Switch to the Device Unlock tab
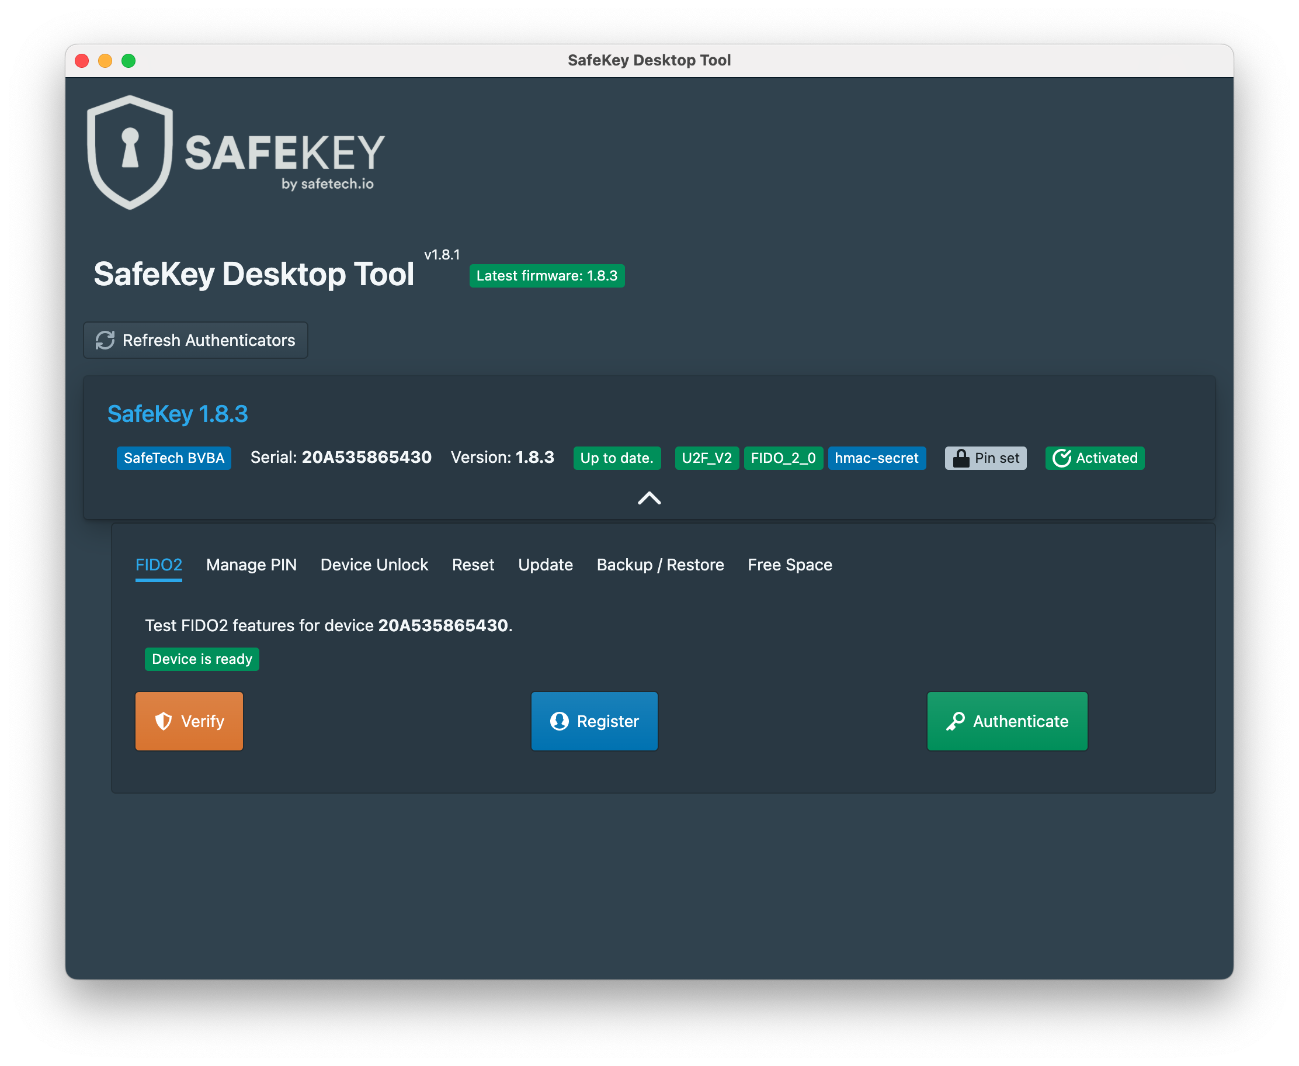Image resolution: width=1299 pixels, height=1066 pixels. tap(374, 565)
